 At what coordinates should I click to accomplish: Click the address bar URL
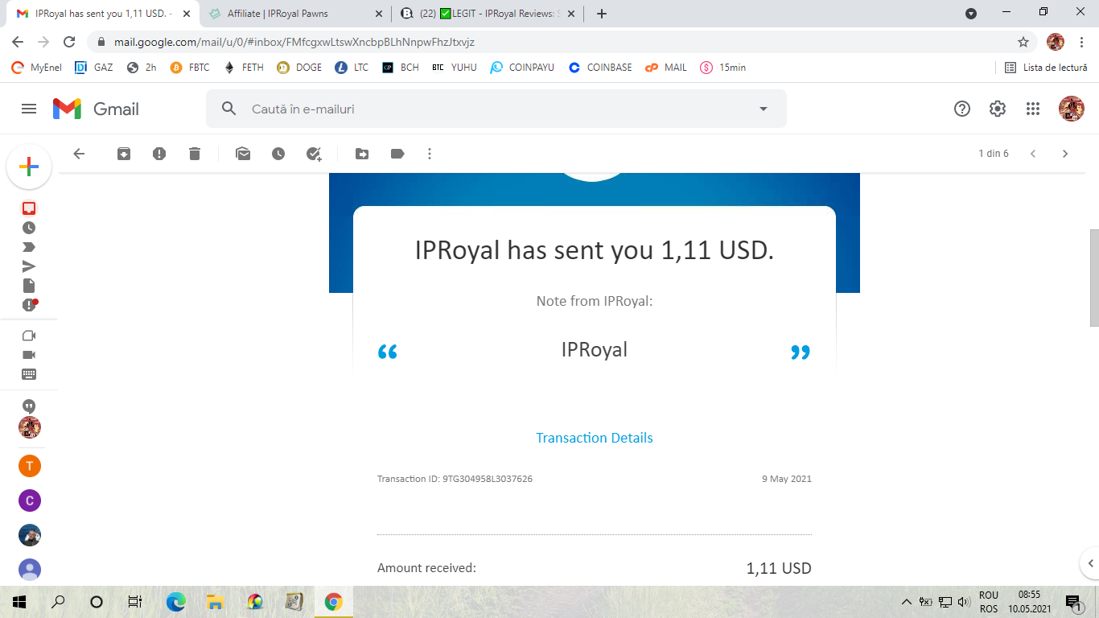[x=294, y=42]
